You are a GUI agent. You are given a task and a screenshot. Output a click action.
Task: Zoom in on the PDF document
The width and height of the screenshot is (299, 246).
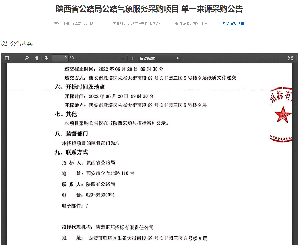click(132, 58)
